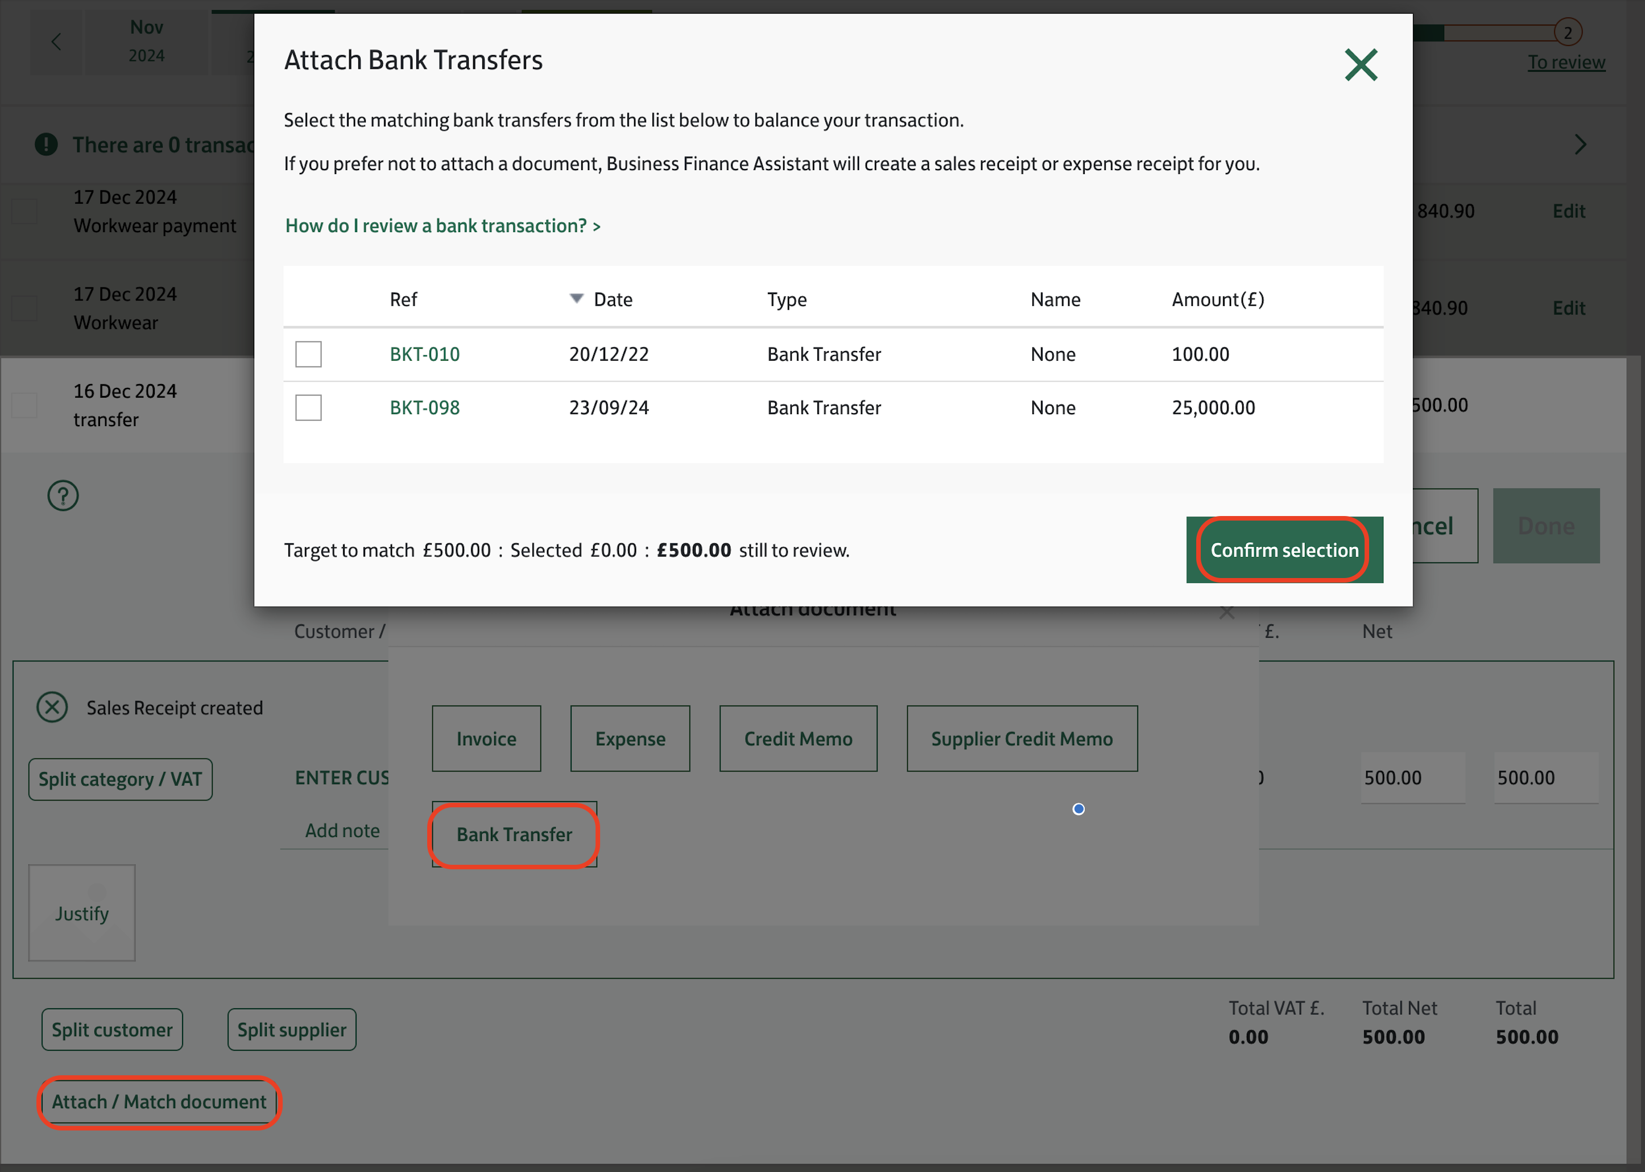The width and height of the screenshot is (1645, 1172).
Task: Sort by the Date column arrow
Action: tap(576, 299)
